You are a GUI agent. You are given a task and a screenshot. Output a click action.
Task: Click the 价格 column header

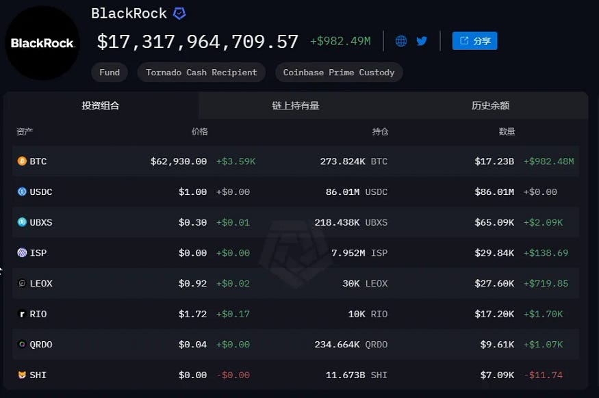199,132
